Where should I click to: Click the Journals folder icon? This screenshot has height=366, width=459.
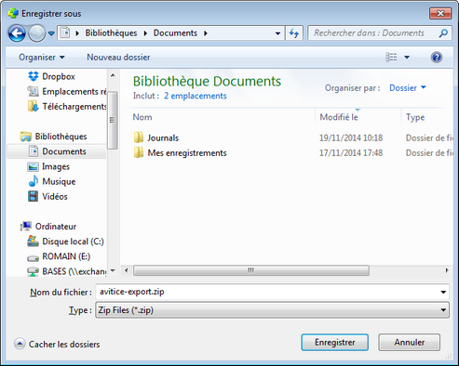pyautogui.click(x=139, y=137)
